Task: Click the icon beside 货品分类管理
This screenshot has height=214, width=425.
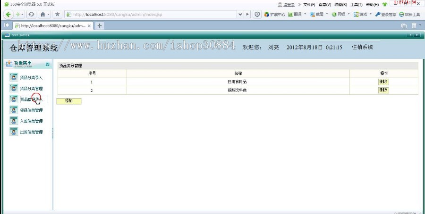Action: coord(14,88)
